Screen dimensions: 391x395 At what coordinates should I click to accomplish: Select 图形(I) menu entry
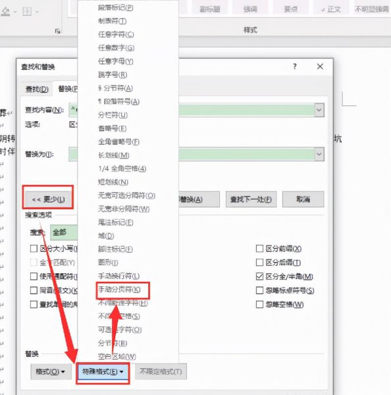(108, 263)
